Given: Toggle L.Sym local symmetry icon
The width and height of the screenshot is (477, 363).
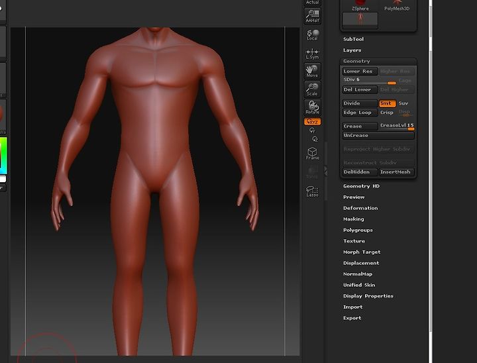Looking at the screenshot, I should point(312,54).
